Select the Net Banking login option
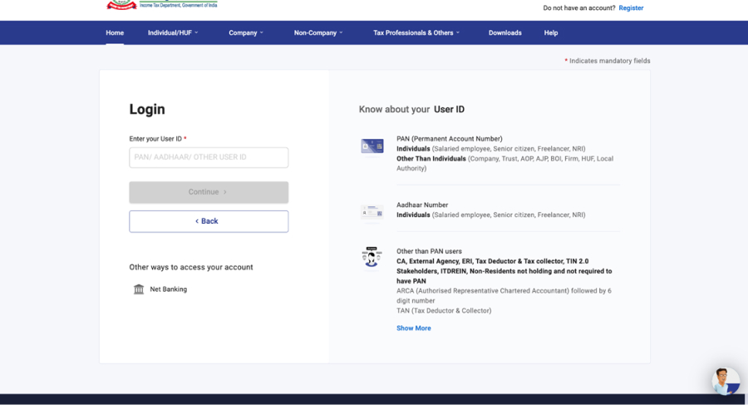The image size is (748, 405). tap(168, 289)
